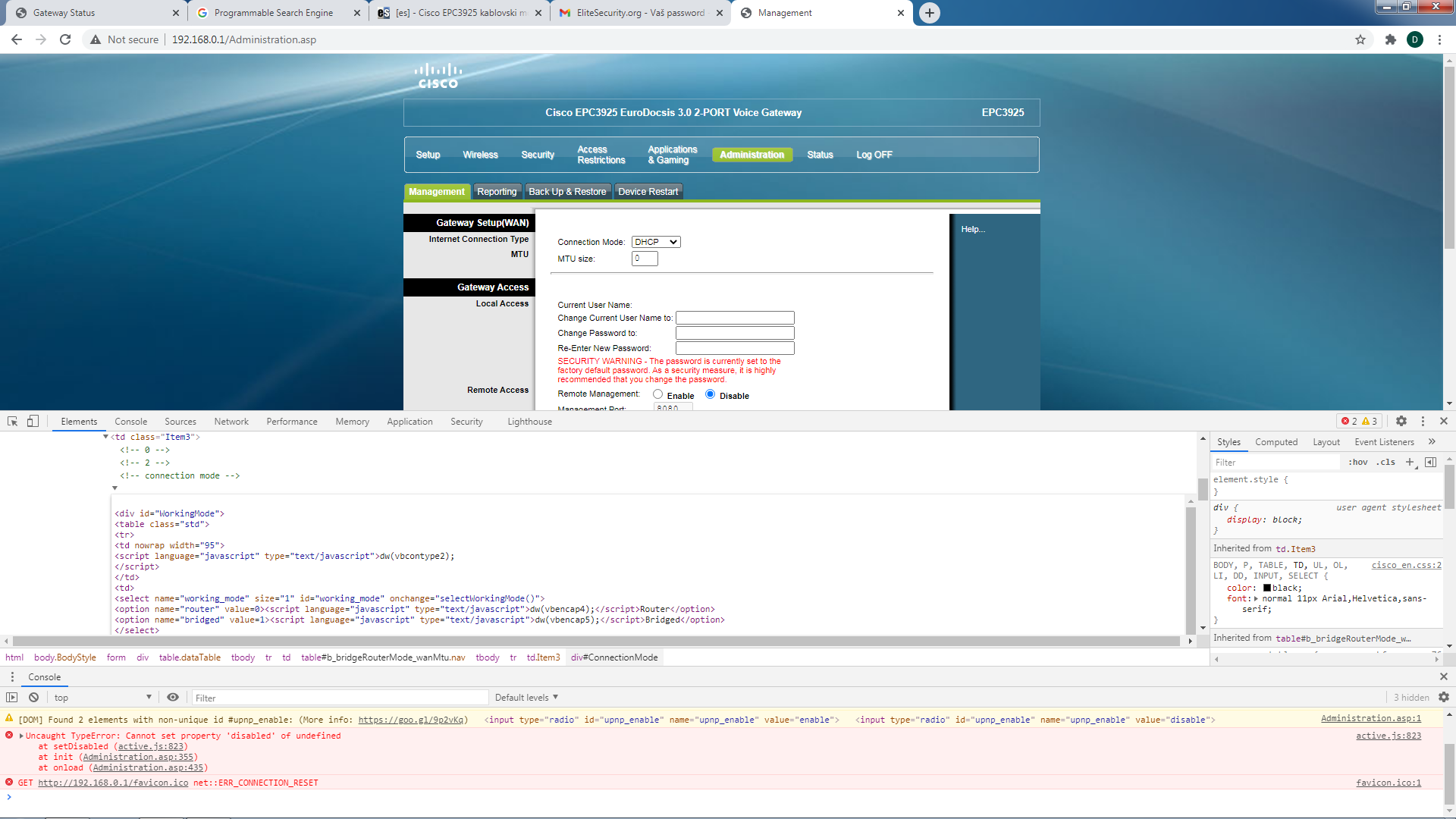Open the Help... link
This screenshot has height=819, width=1456.
973,229
